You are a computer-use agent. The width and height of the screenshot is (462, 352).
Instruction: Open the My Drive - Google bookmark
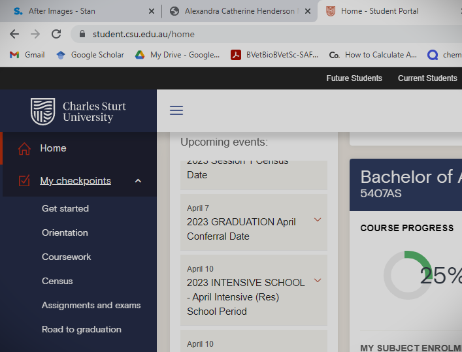pyautogui.click(x=177, y=55)
